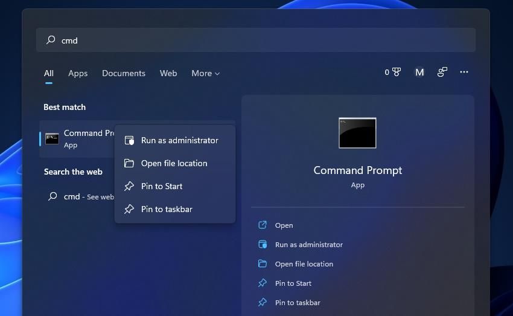Click the pin icon beside Pin to taskbar in context menu
The image size is (513, 316).
click(x=129, y=209)
